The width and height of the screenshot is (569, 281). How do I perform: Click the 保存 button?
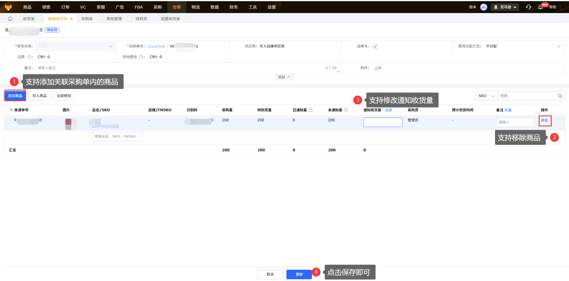(299, 274)
